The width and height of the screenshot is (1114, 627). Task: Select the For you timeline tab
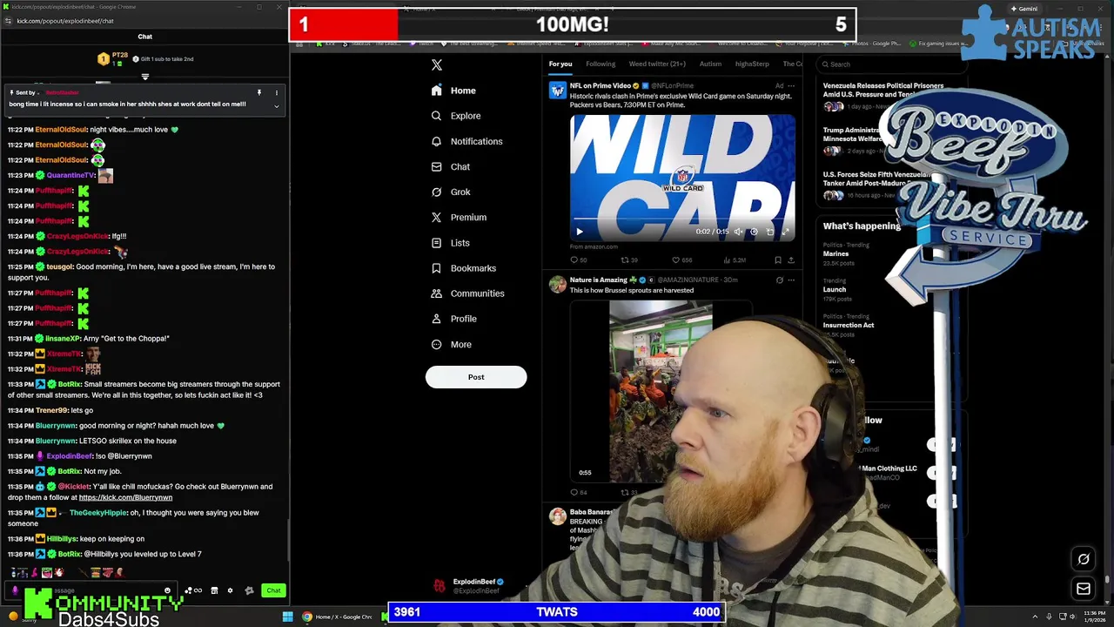[560, 64]
